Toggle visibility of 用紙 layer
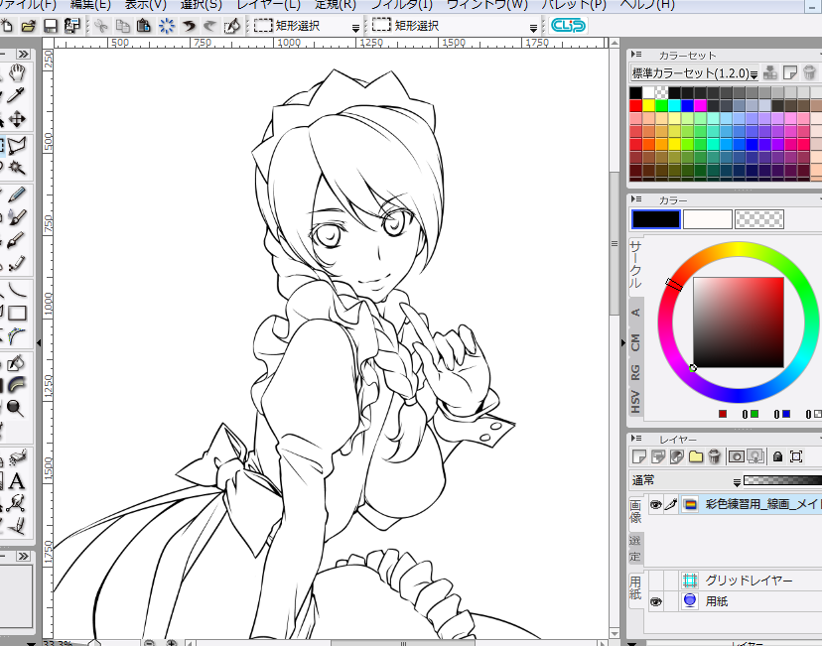 [655, 601]
